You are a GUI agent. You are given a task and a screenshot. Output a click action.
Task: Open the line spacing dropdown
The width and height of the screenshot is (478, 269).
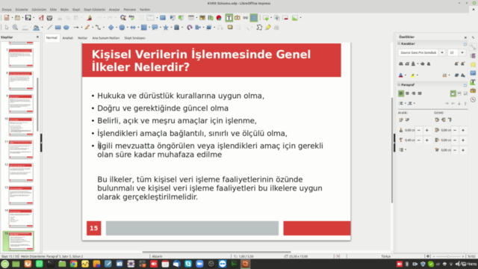pyautogui.click(x=406, y=149)
